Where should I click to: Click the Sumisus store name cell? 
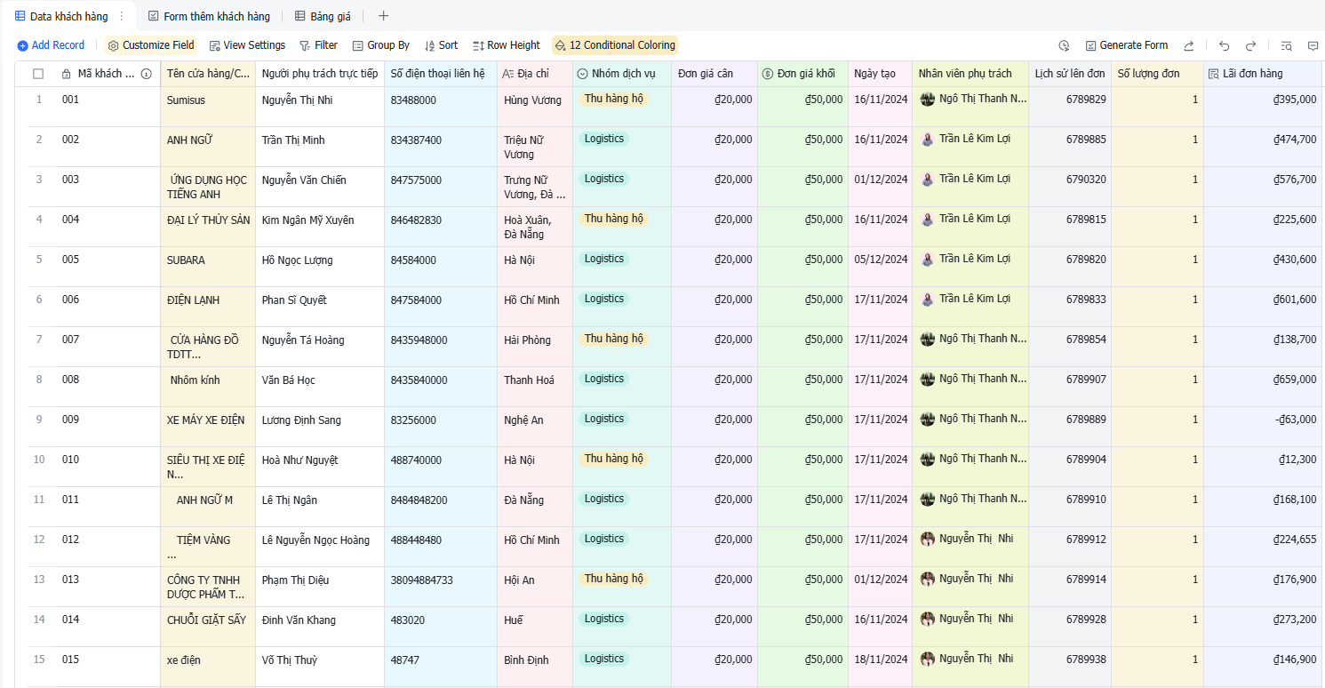coord(208,107)
